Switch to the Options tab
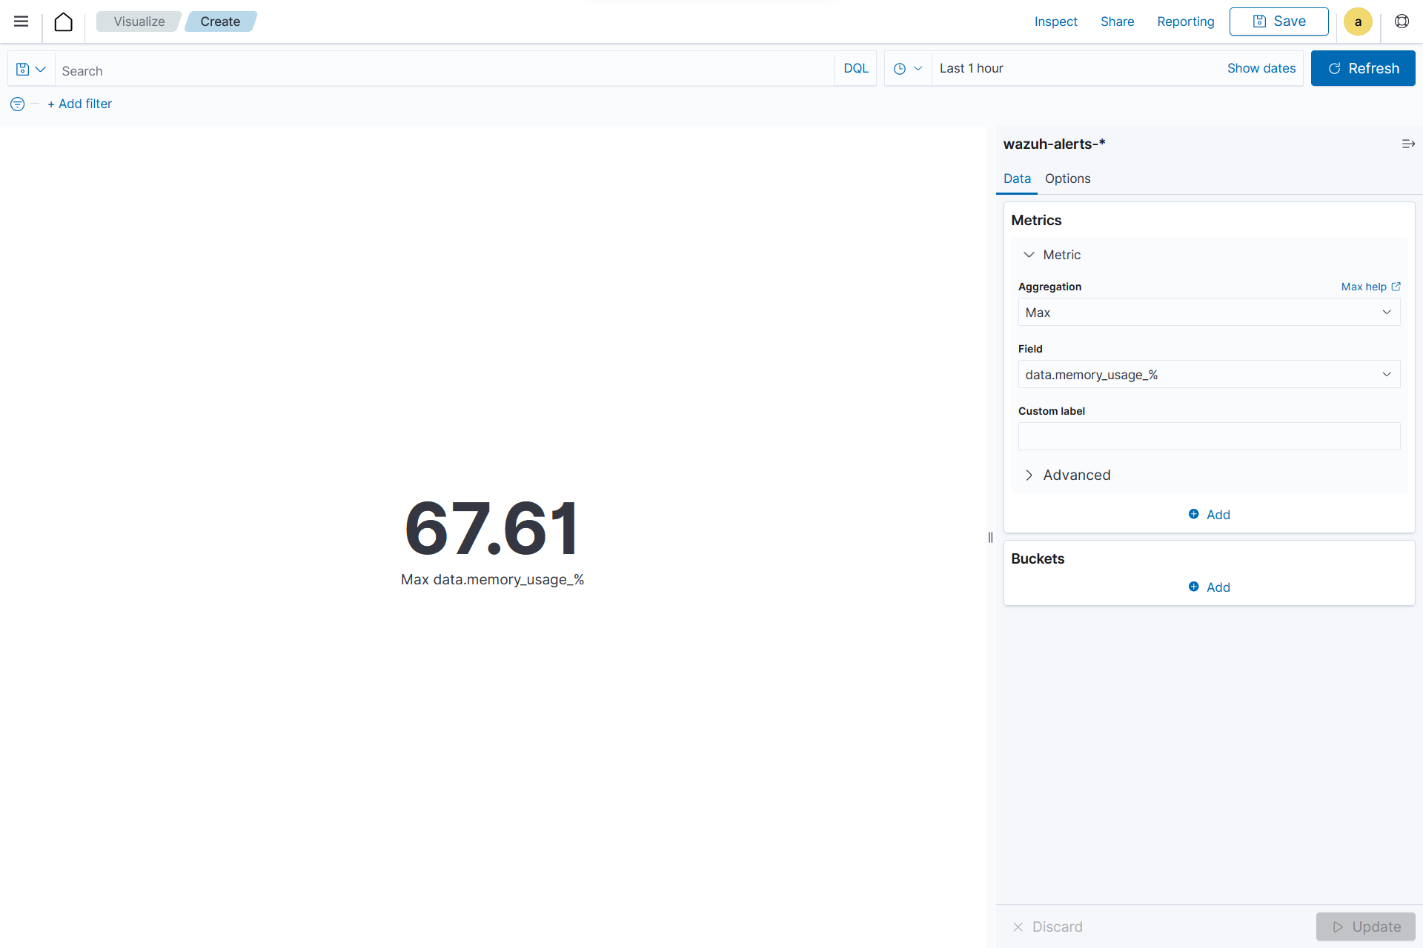Screen dimensions: 1423x948 (x=1067, y=178)
